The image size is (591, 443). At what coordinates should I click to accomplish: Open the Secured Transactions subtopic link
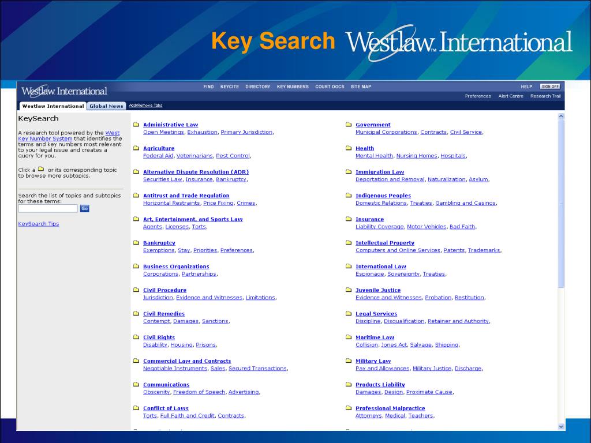coord(257,369)
